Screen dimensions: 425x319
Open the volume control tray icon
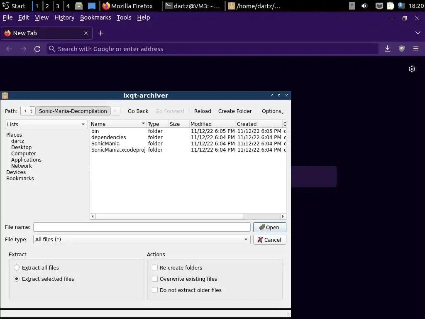(x=364, y=6)
